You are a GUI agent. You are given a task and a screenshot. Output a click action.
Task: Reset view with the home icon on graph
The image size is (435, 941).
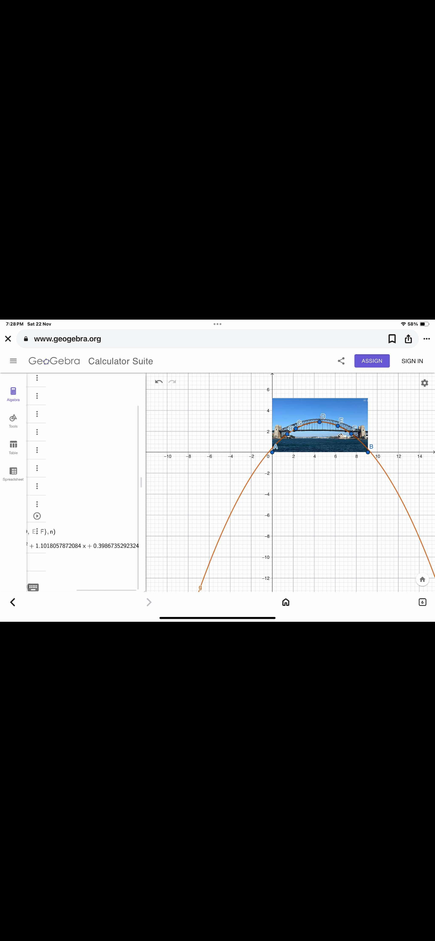pyautogui.click(x=422, y=579)
